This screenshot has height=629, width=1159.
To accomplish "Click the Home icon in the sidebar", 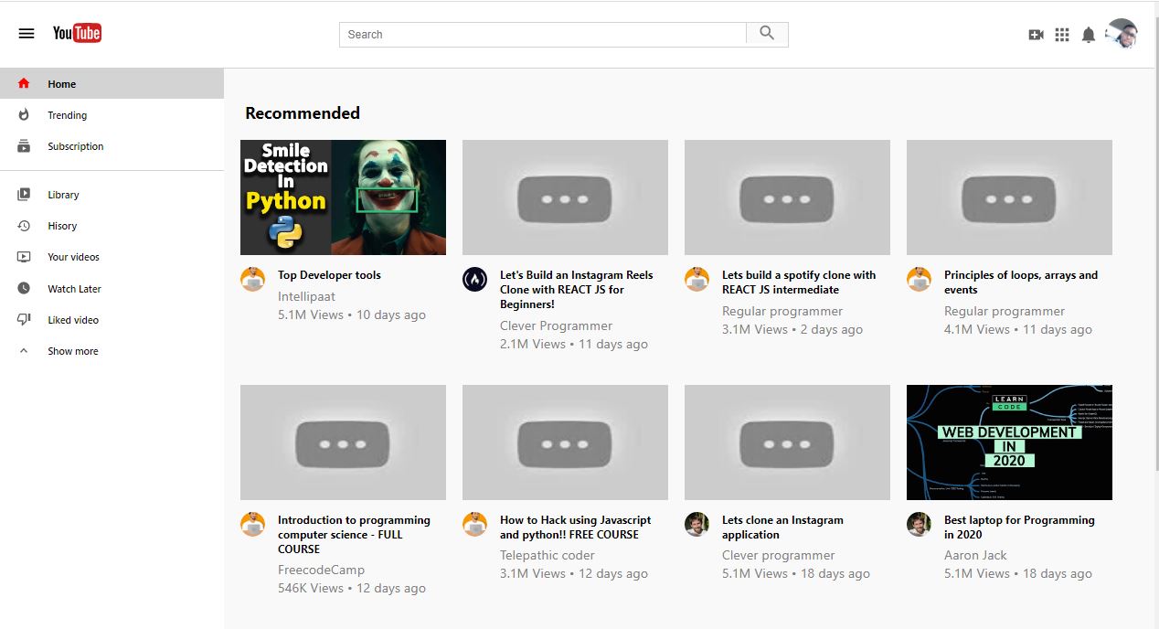I will [24, 83].
